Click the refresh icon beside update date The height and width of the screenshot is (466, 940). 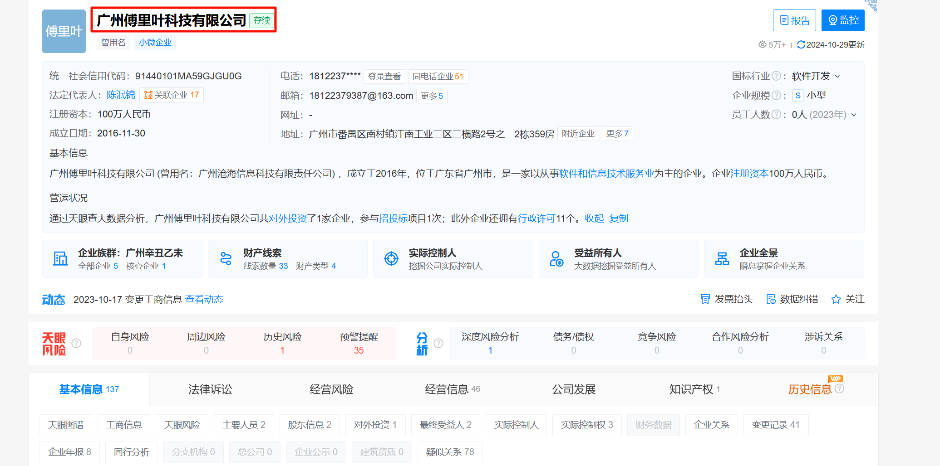pyautogui.click(x=801, y=44)
